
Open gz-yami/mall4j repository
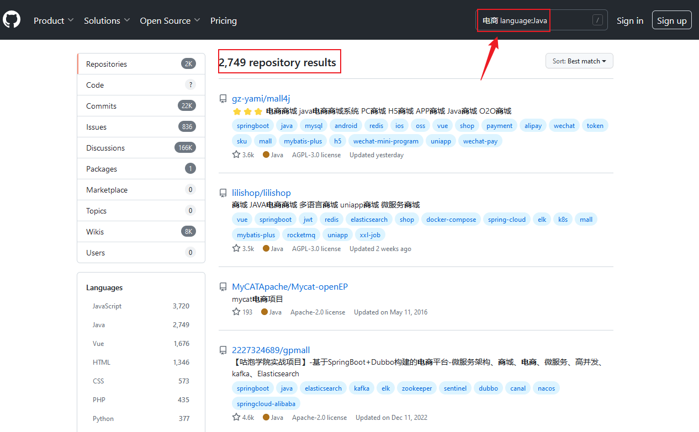(x=261, y=99)
